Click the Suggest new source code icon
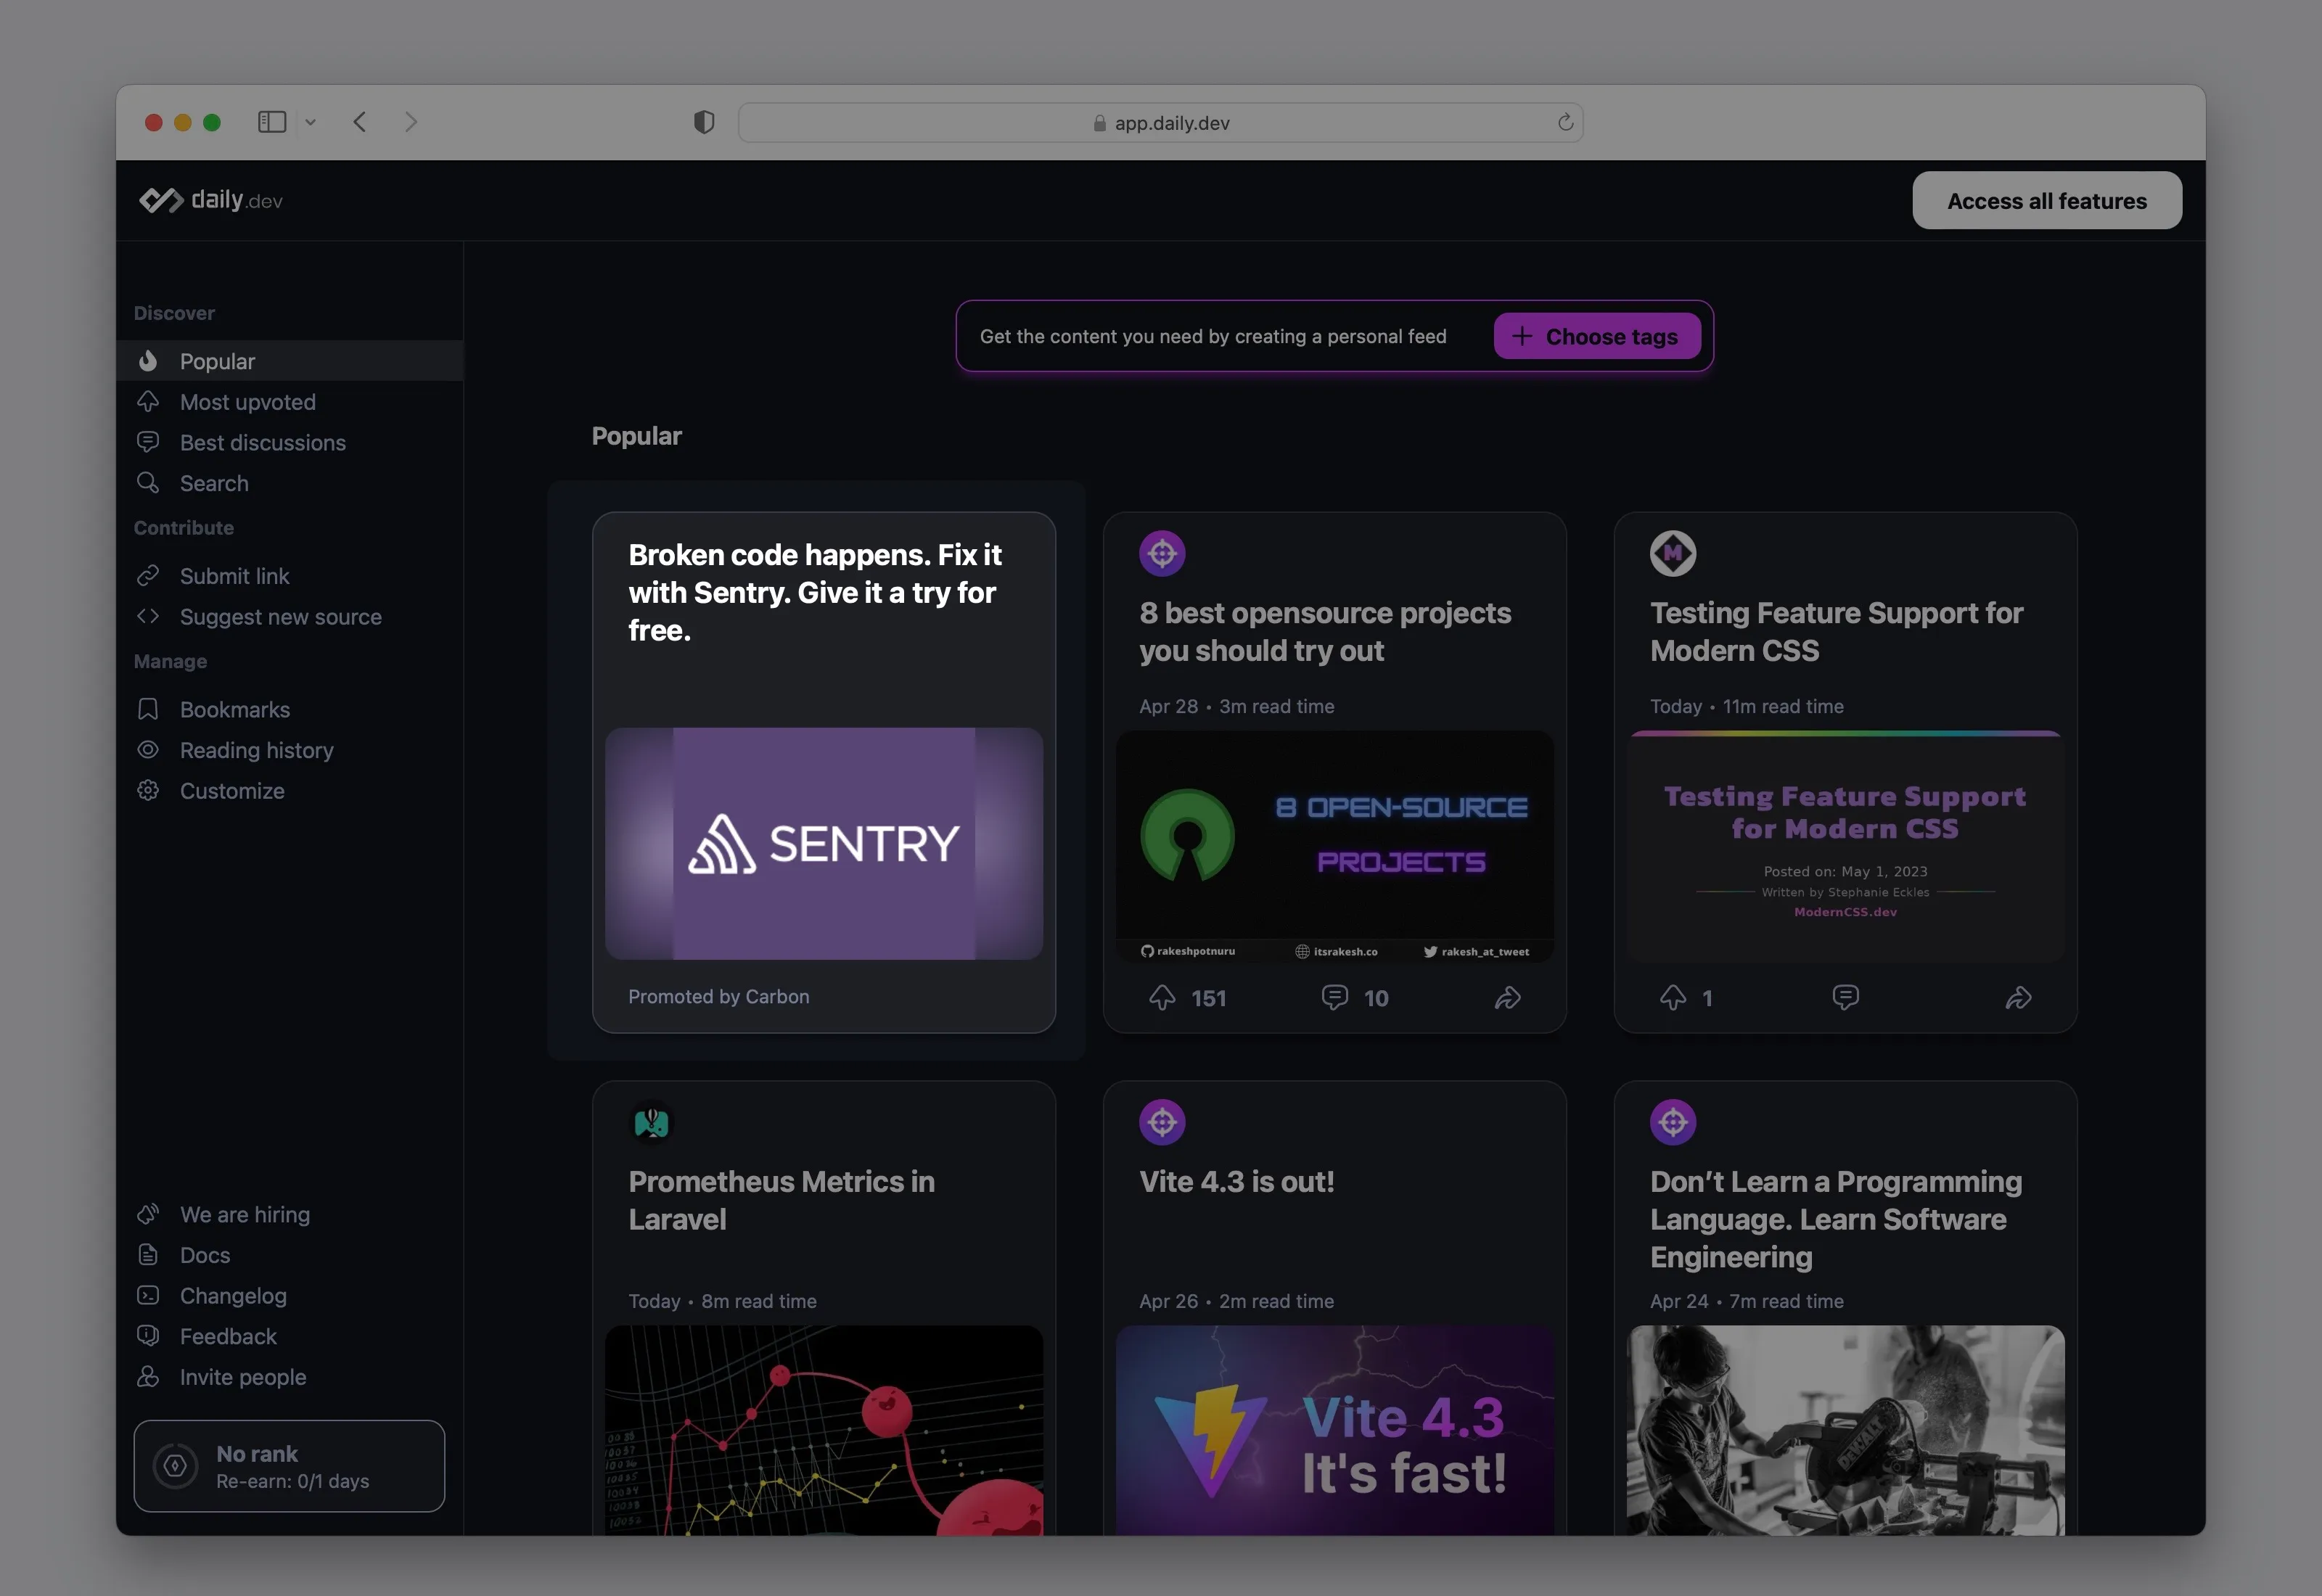The image size is (2322, 1596). 148,616
